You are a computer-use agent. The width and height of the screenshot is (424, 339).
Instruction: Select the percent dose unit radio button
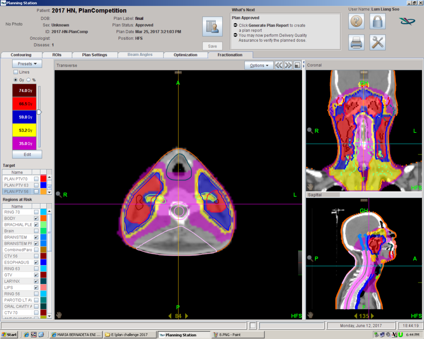(29, 80)
